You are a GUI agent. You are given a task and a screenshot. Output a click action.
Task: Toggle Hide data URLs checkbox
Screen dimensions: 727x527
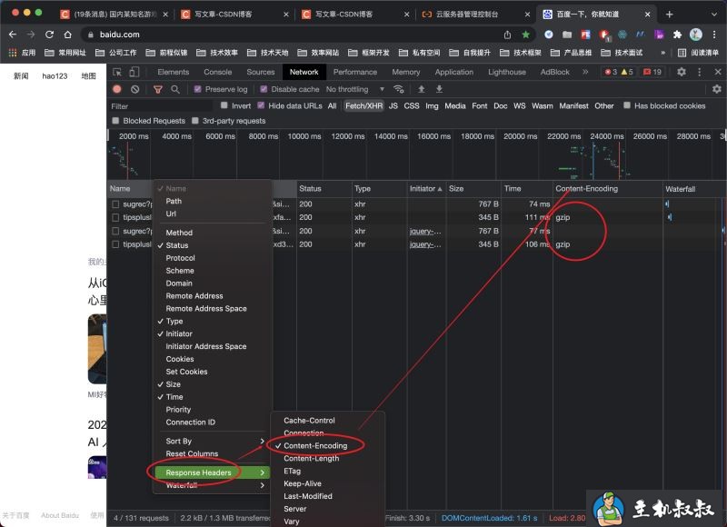click(261, 105)
